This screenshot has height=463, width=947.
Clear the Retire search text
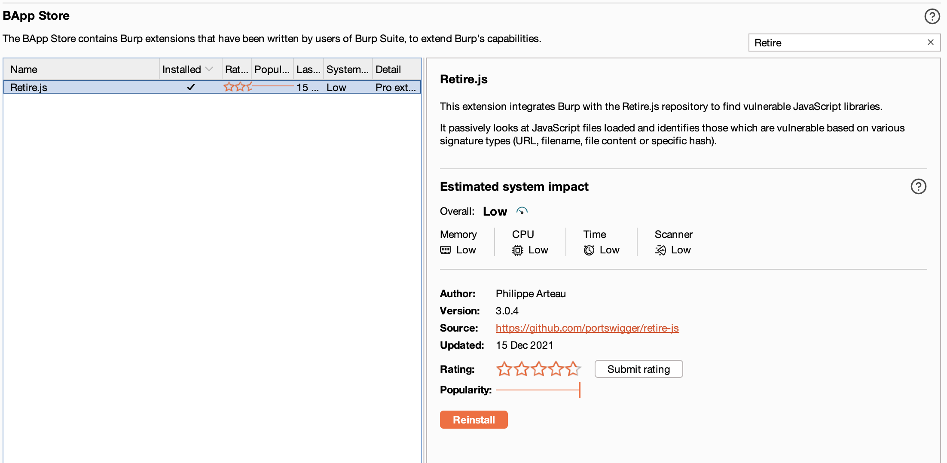(x=930, y=42)
